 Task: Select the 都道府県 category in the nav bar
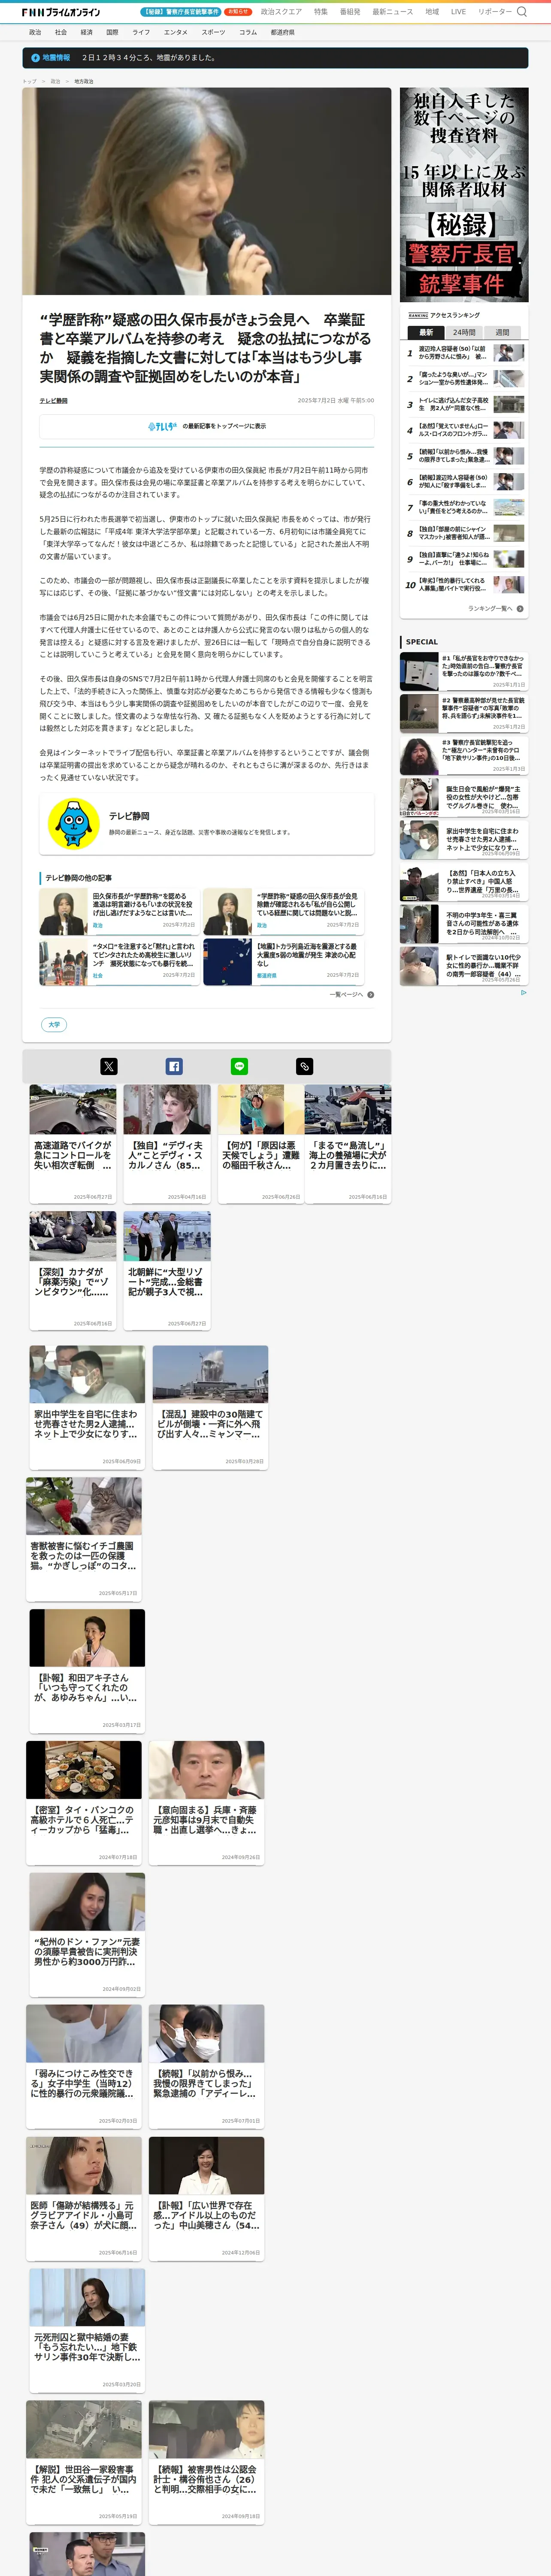coord(282,32)
